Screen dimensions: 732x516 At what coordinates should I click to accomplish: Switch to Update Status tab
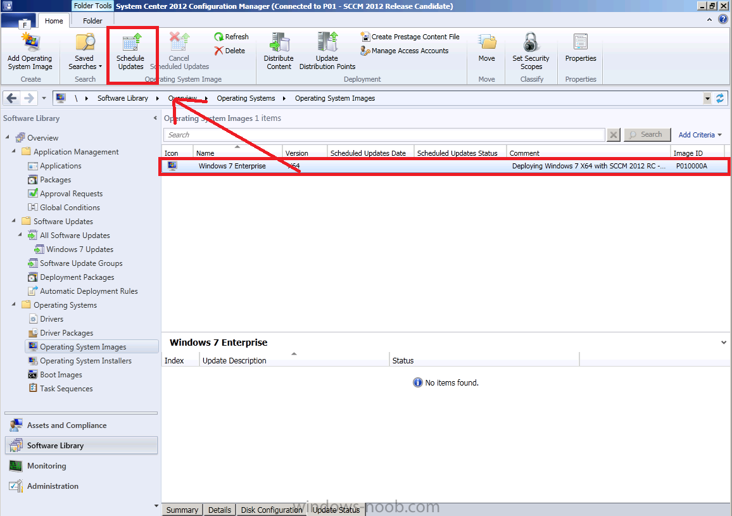click(336, 510)
